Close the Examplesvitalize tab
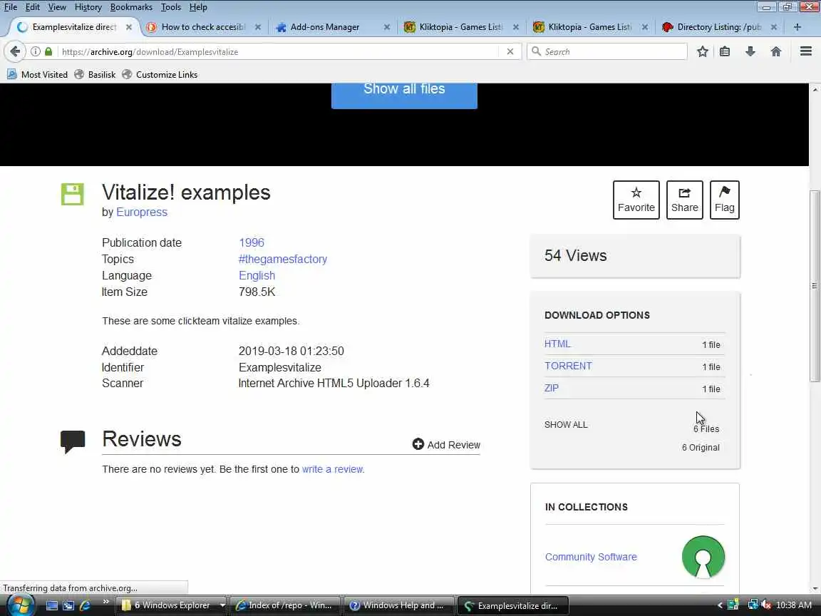Image resolution: width=821 pixels, height=616 pixels. pos(129,26)
